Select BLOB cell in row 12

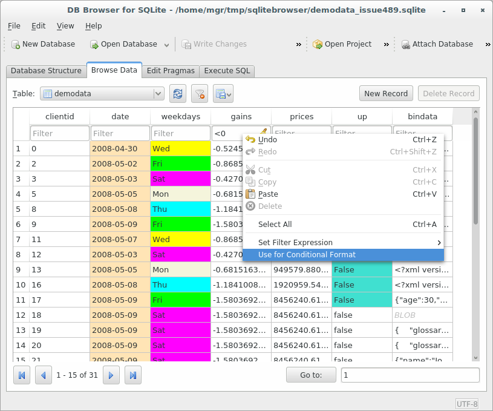coord(422,315)
